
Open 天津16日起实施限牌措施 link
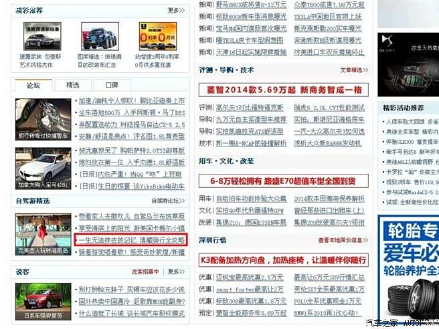pos(251,52)
